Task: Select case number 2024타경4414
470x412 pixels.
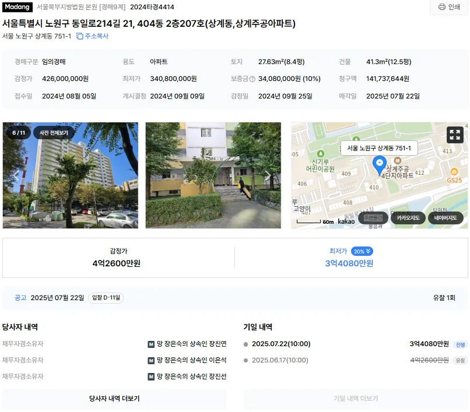Action: [152, 7]
